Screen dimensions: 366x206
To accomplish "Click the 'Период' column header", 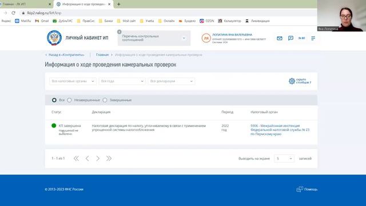I will point(228,112).
